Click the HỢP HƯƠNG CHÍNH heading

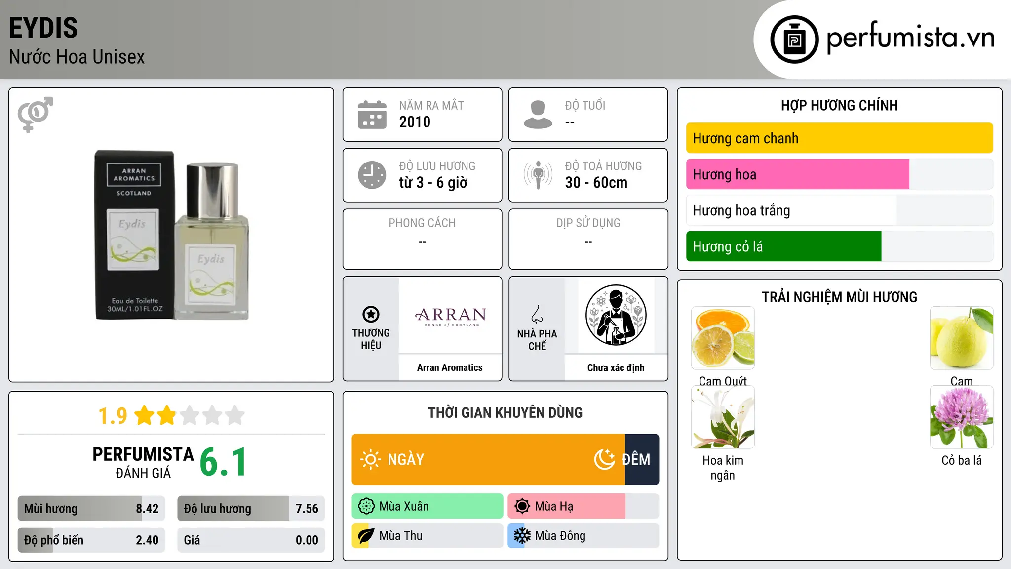coord(840,105)
